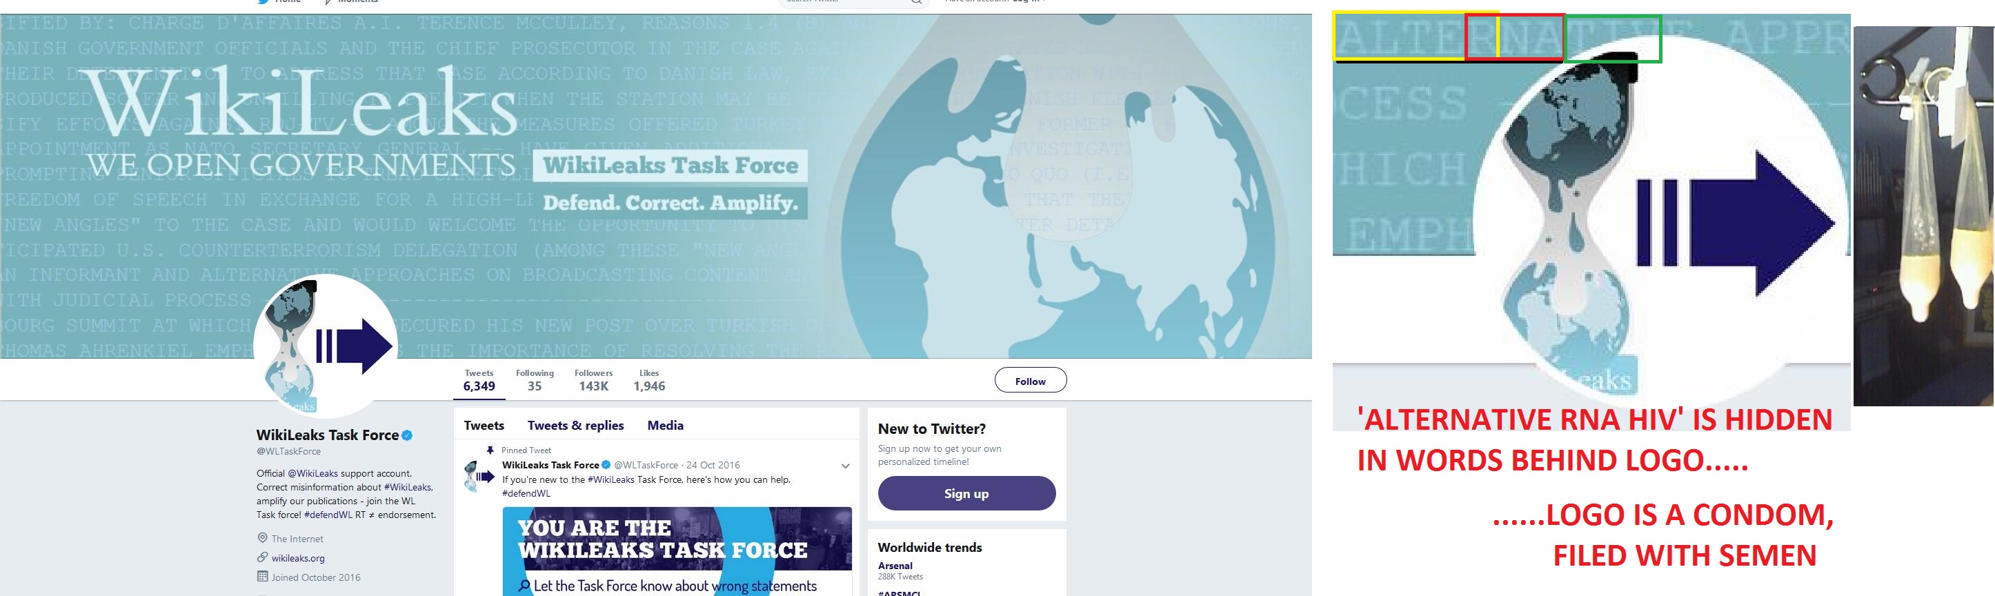This screenshot has height=596, width=1995.
Task: Switch to the Tweets & replies tab
Action: pos(575,425)
